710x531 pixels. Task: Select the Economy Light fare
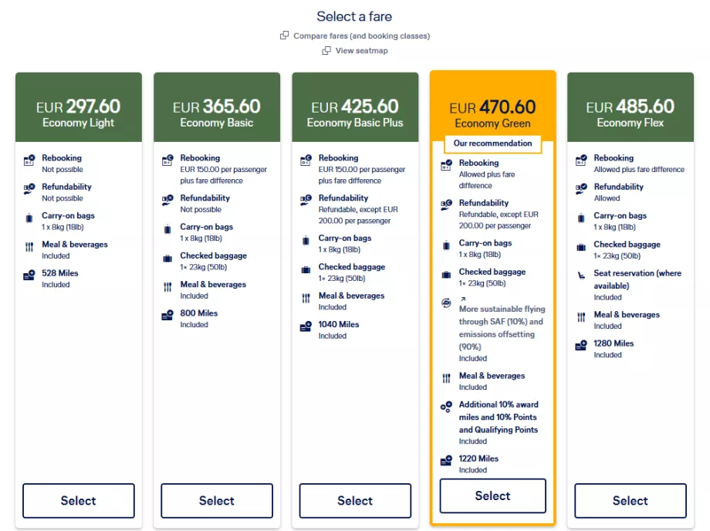(79, 501)
